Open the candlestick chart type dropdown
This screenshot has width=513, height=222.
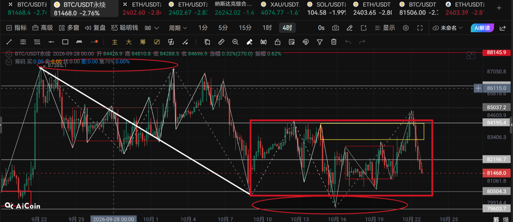coord(152,28)
